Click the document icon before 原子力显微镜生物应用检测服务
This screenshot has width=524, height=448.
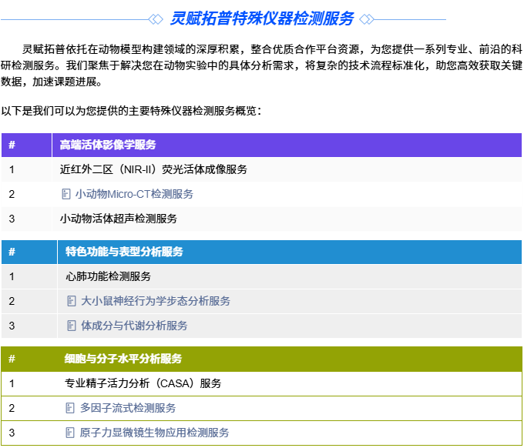[x=70, y=433]
